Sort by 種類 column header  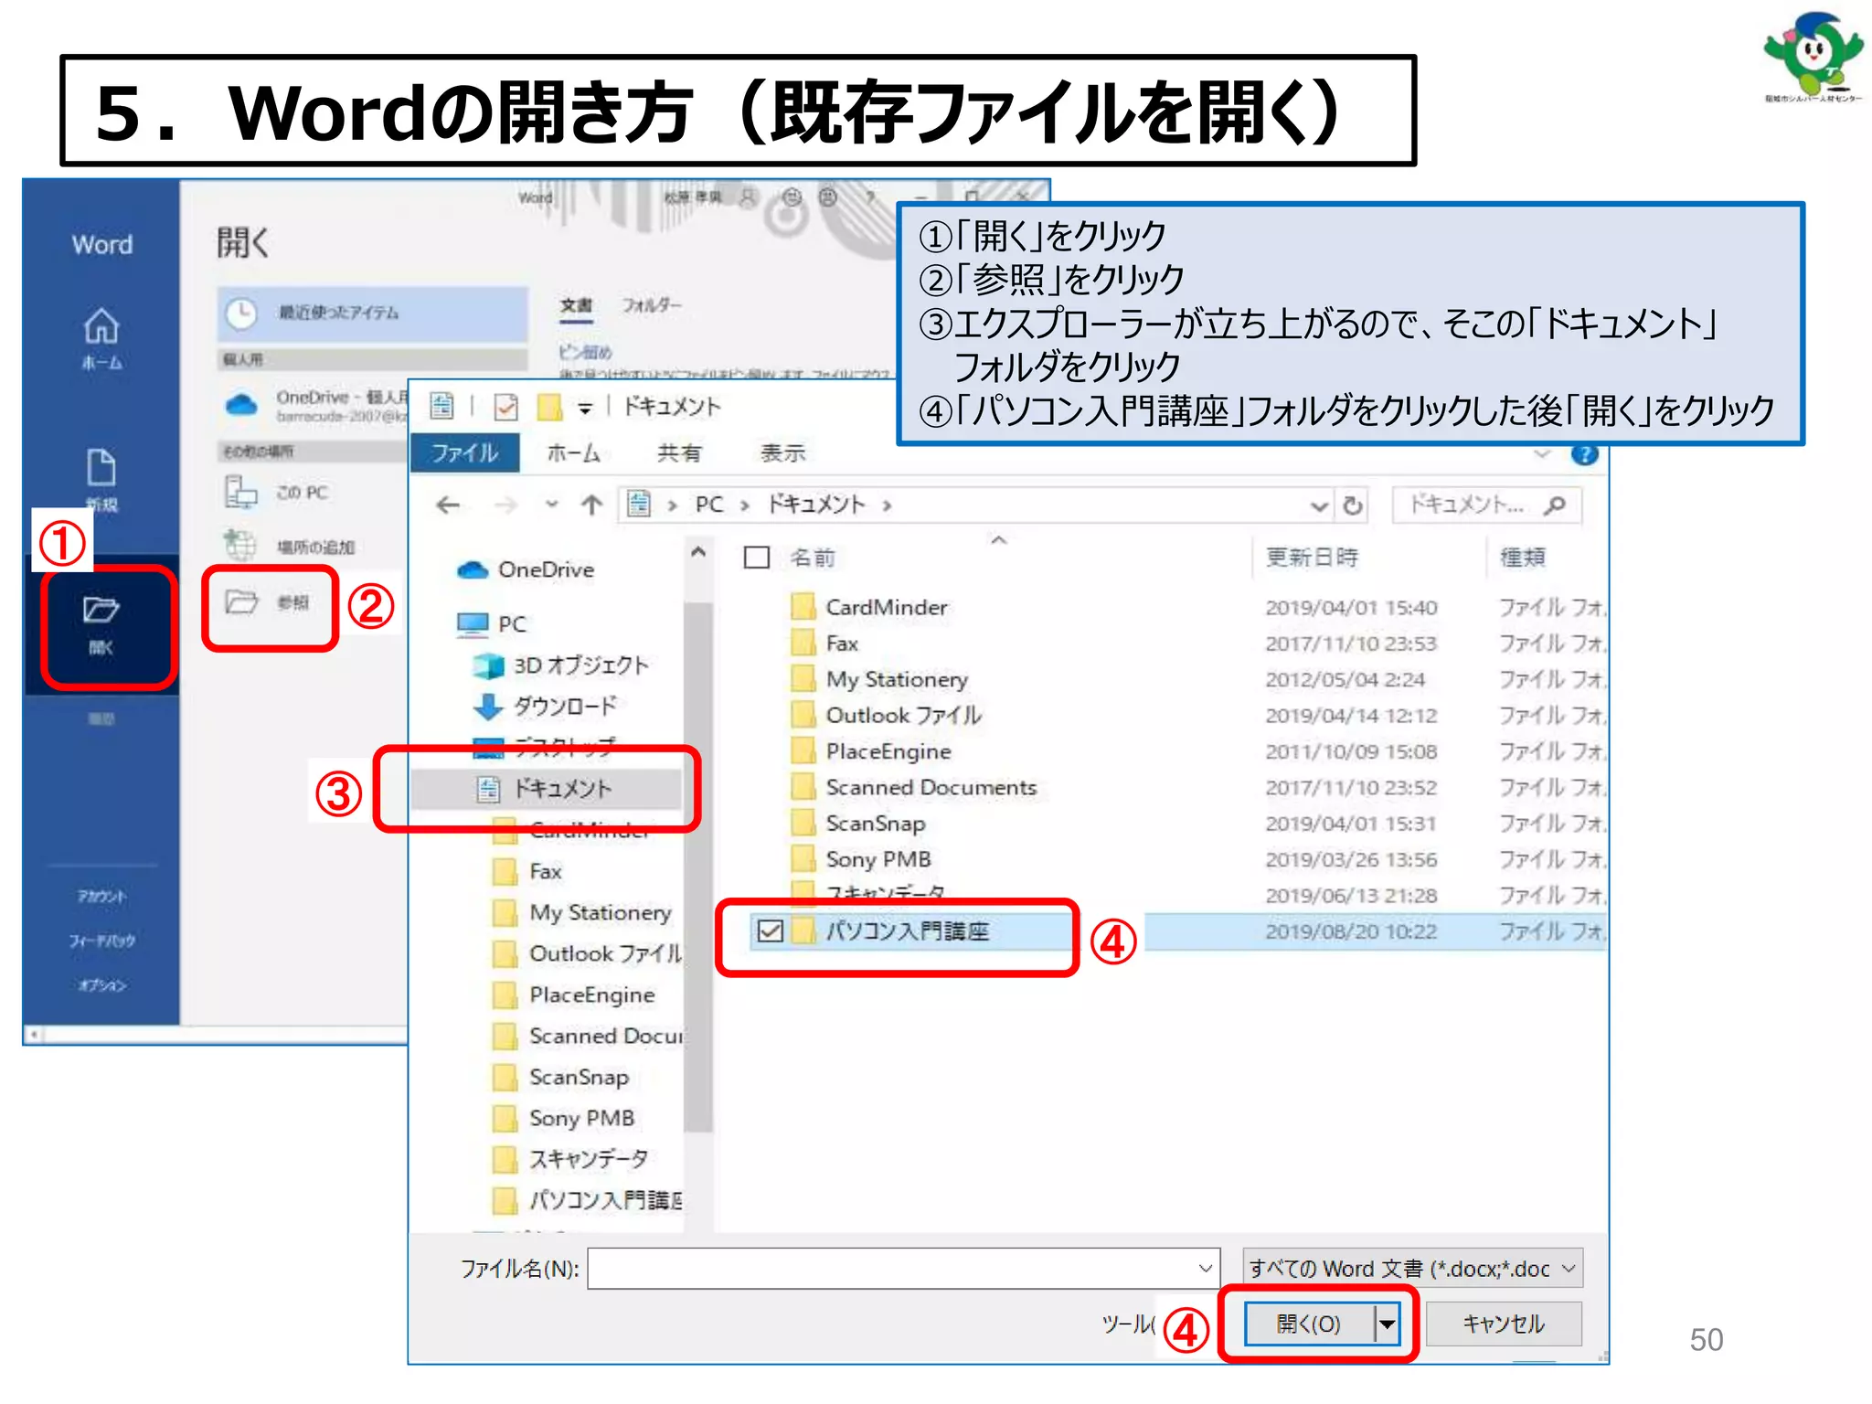point(1523,558)
